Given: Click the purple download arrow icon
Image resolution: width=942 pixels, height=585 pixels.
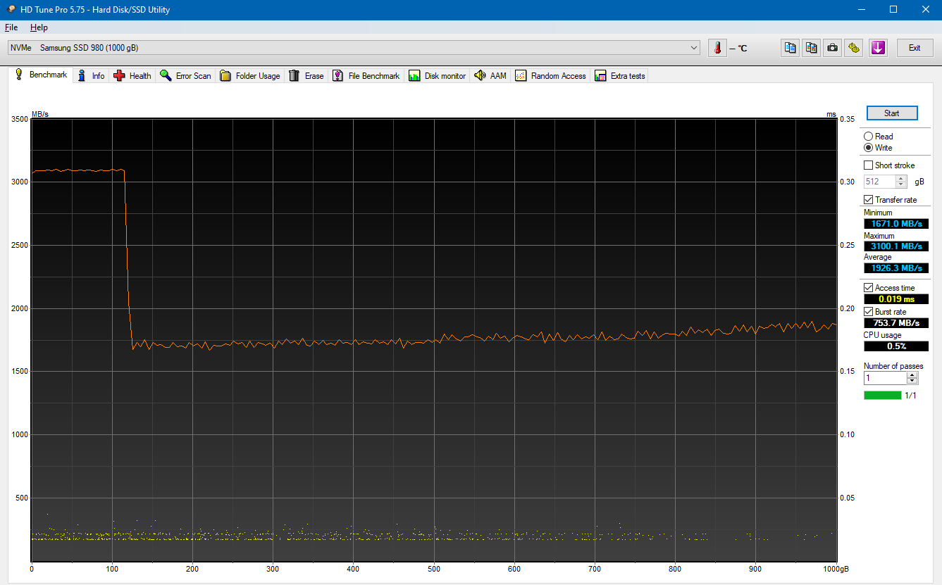Looking at the screenshot, I should tap(878, 48).
